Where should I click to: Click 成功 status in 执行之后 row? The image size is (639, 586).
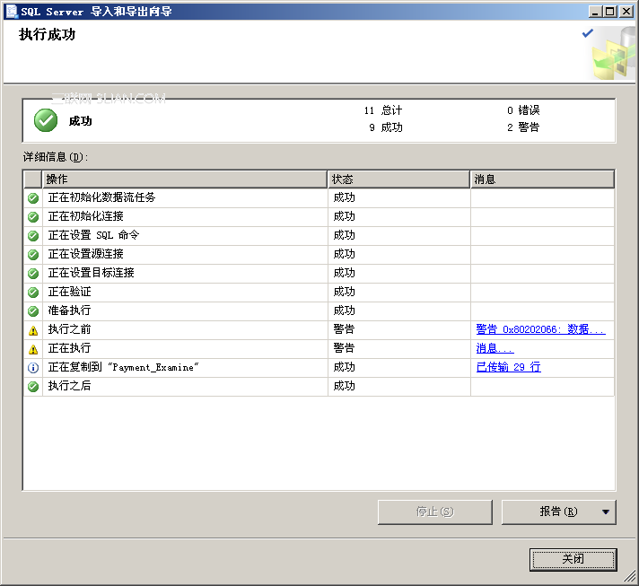coord(344,386)
